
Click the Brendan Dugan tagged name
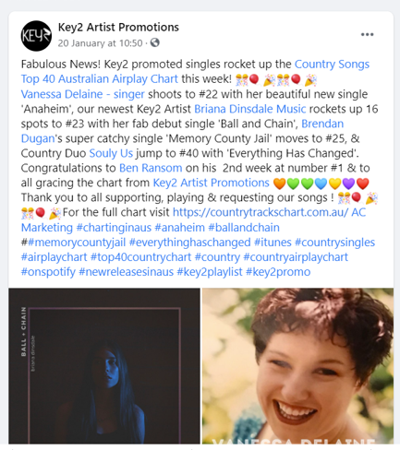182,131
